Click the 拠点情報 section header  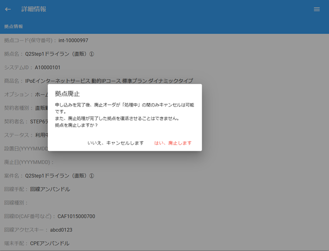[13, 27]
